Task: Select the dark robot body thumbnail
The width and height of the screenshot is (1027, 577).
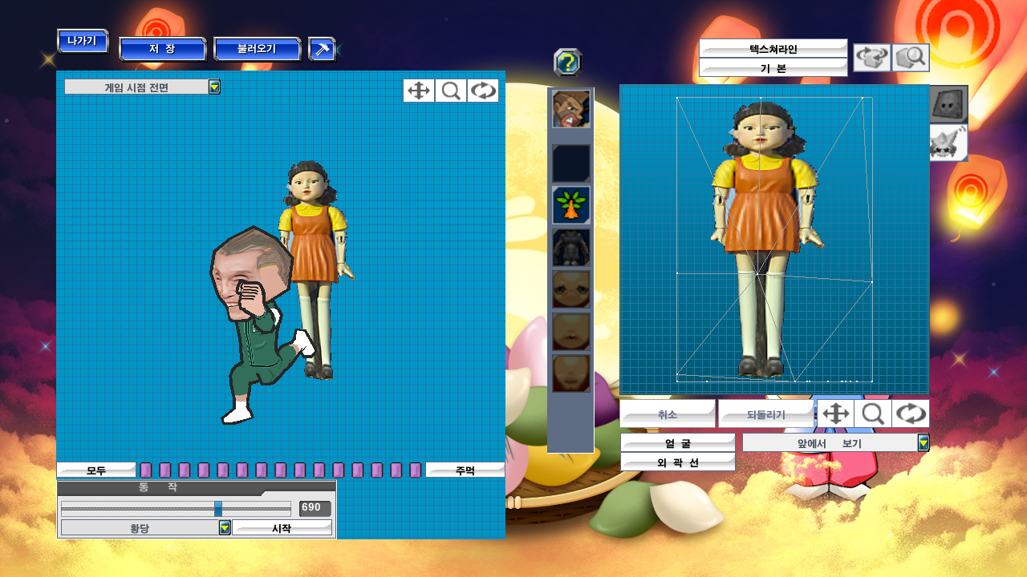Action: click(x=570, y=248)
